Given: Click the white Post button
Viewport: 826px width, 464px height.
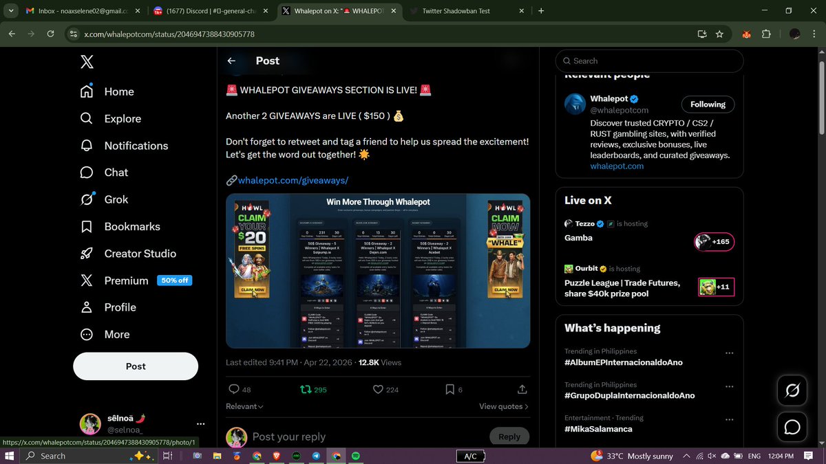Looking at the screenshot, I should 136,366.
